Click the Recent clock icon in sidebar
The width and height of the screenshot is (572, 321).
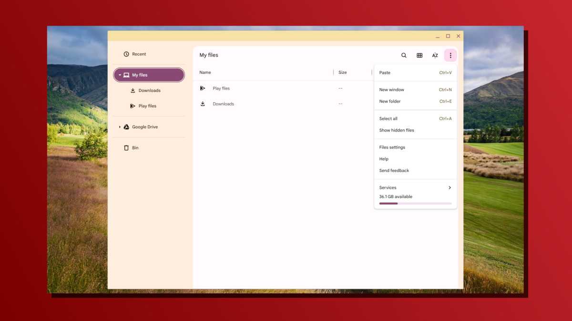(126, 54)
